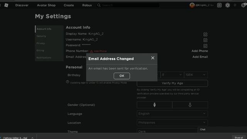Open the Create menu
The width and height of the screenshot is (247, 139).
pyautogui.click(x=69, y=5)
